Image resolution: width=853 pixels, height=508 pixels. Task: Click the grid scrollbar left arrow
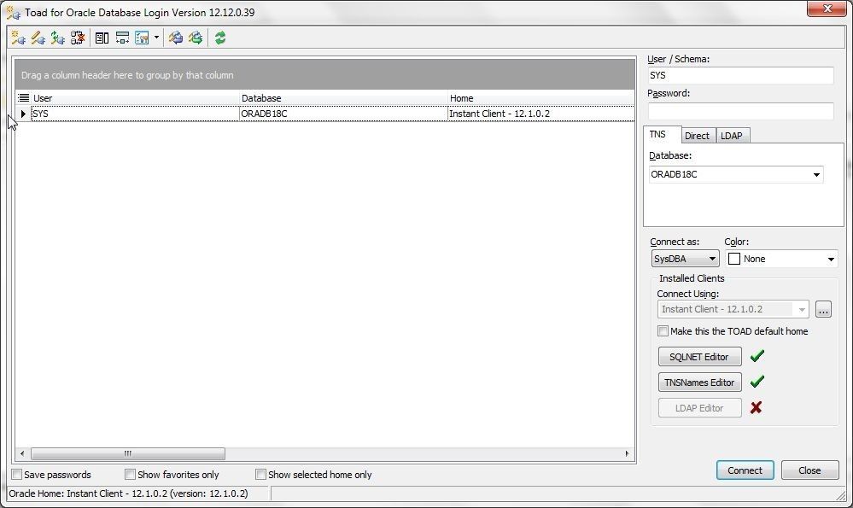[x=21, y=453]
